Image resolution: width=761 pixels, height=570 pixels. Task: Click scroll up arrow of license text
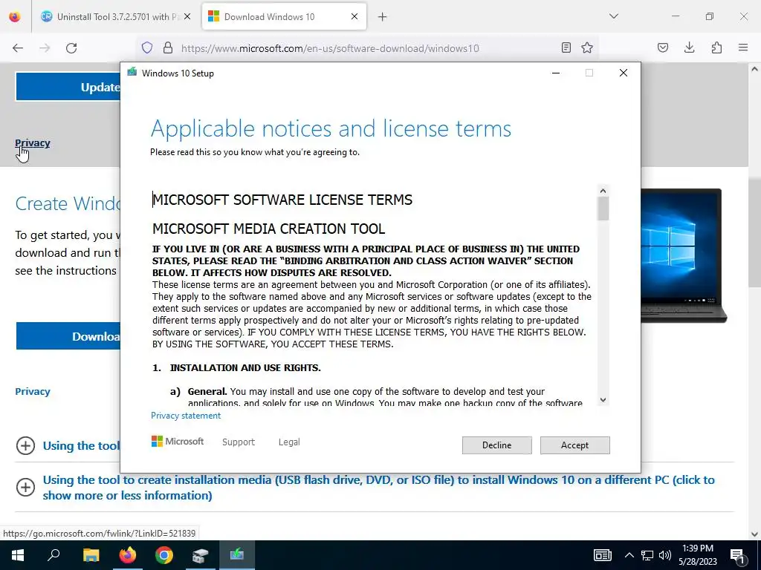[603, 191]
